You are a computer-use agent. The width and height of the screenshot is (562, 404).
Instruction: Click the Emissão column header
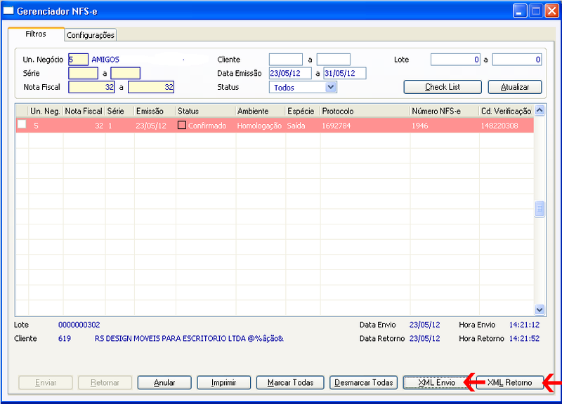pos(155,111)
